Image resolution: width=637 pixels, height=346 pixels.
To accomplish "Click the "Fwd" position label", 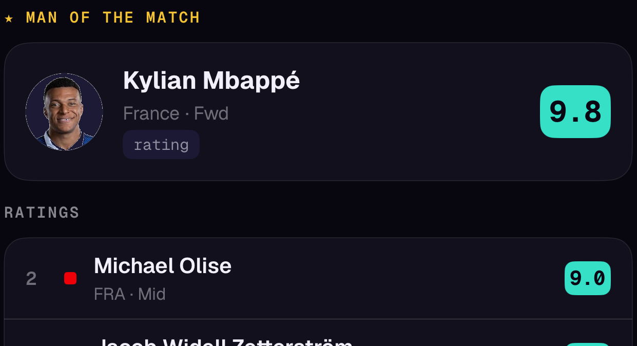I will (x=211, y=113).
